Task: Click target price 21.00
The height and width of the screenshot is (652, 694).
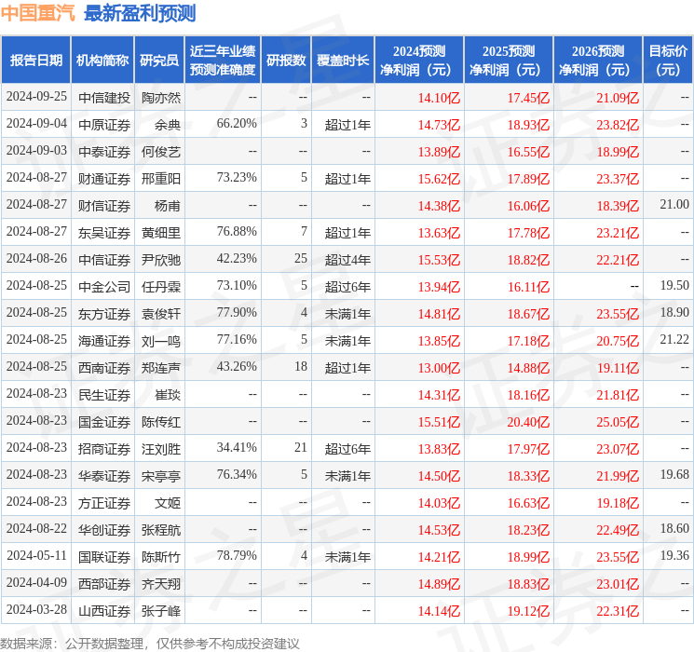Action: click(674, 204)
